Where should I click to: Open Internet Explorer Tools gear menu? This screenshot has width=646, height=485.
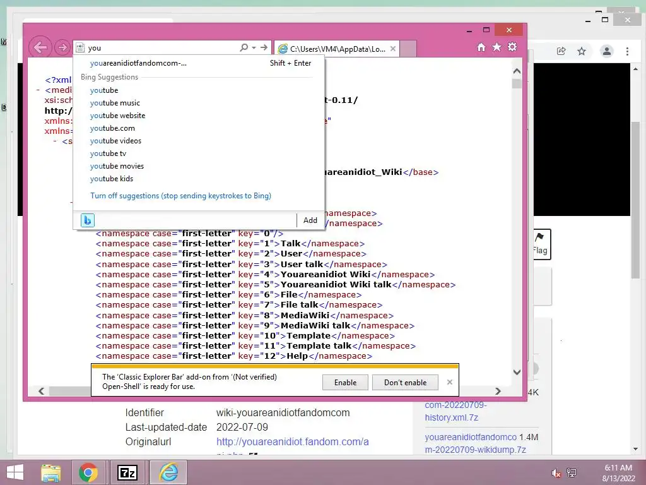point(512,47)
